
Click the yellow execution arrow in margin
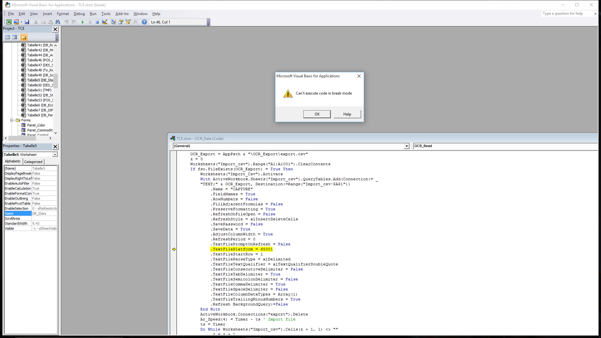(174, 249)
